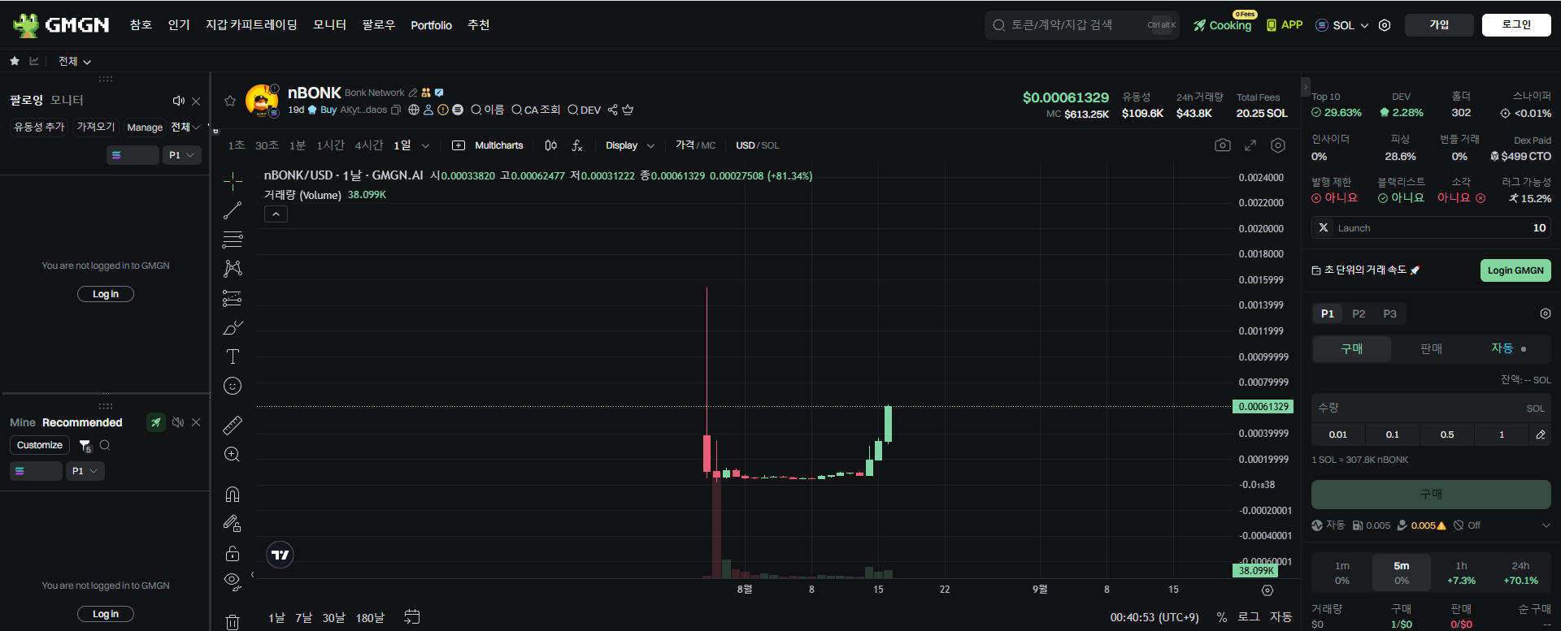Click the 로그인 login button
The height and width of the screenshot is (631, 1561).
(x=1516, y=25)
